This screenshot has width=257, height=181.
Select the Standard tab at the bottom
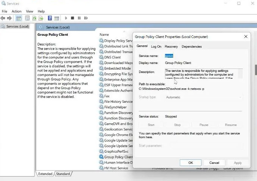63,174
